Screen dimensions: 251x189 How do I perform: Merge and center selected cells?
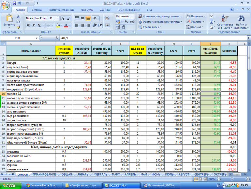pos(108,25)
